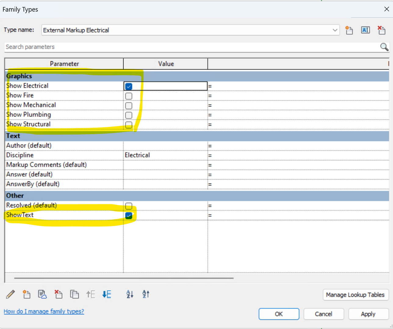Viewport: 393px width, 329px height.
Task: Open the Type name dropdown list
Action: click(335, 30)
